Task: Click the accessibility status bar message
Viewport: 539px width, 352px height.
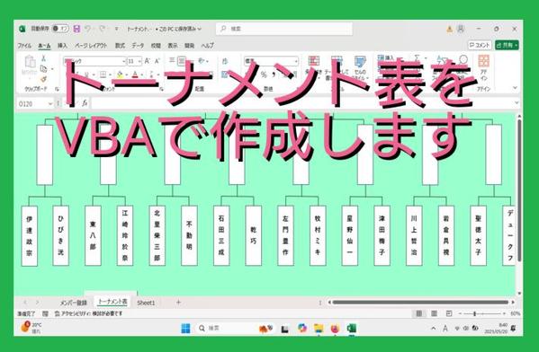Action: tap(89, 313)
